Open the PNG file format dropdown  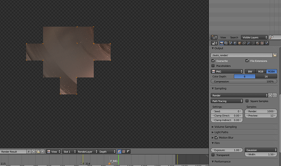pyautogui.click(x=227, y=71)
